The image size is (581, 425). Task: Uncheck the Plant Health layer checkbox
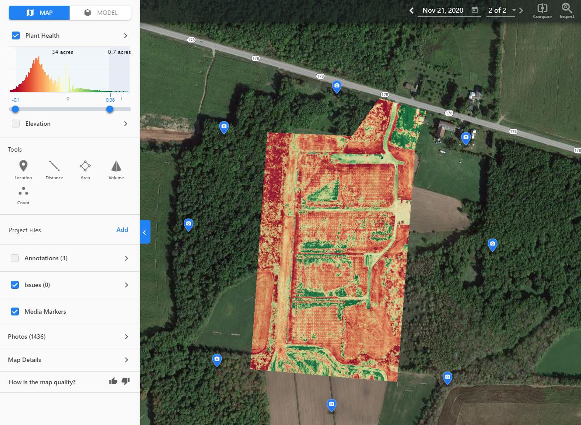point(16,35)
